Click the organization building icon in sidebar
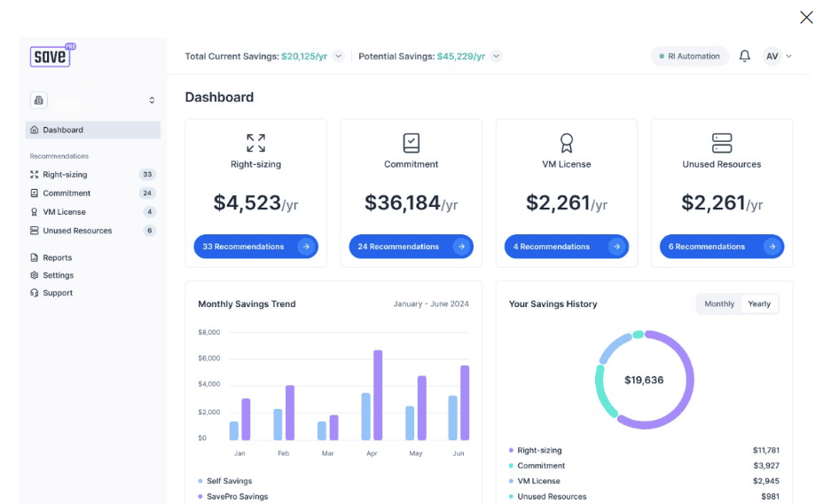 pos(39,100)
